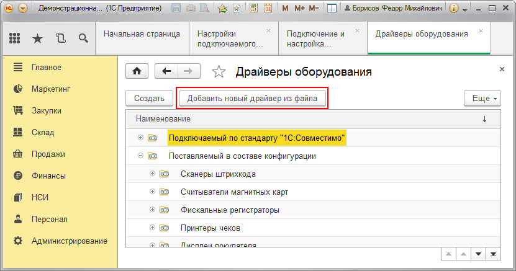Expand the Принтеры чеков group
Image resolution: width=516 pixels, height=271 pixels.
152,228
